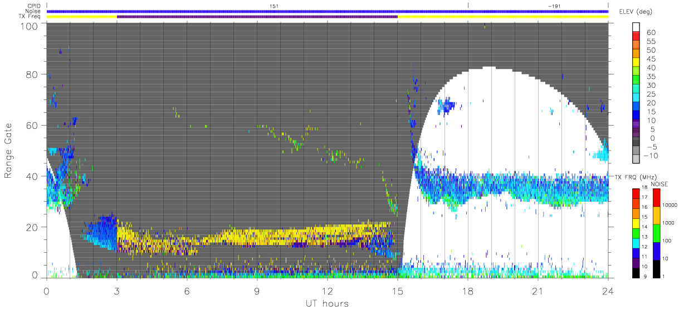Click the -5 label on ELEV colorbar
Image resolution: width=684 pixels, height=315 pixels.
(652, 147)
